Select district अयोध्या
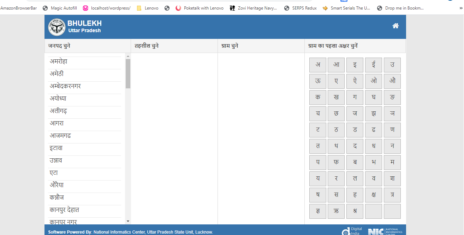This screenshot has width=464, height=235. [85, 99]
